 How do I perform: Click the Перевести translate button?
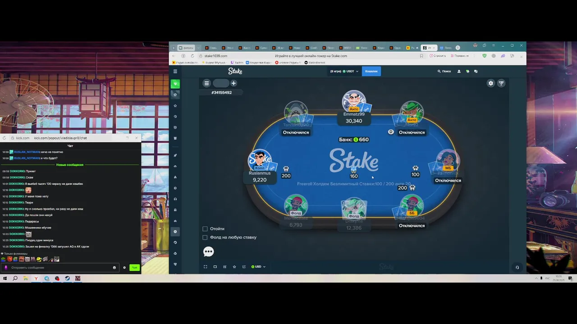[x=459, y=56]
